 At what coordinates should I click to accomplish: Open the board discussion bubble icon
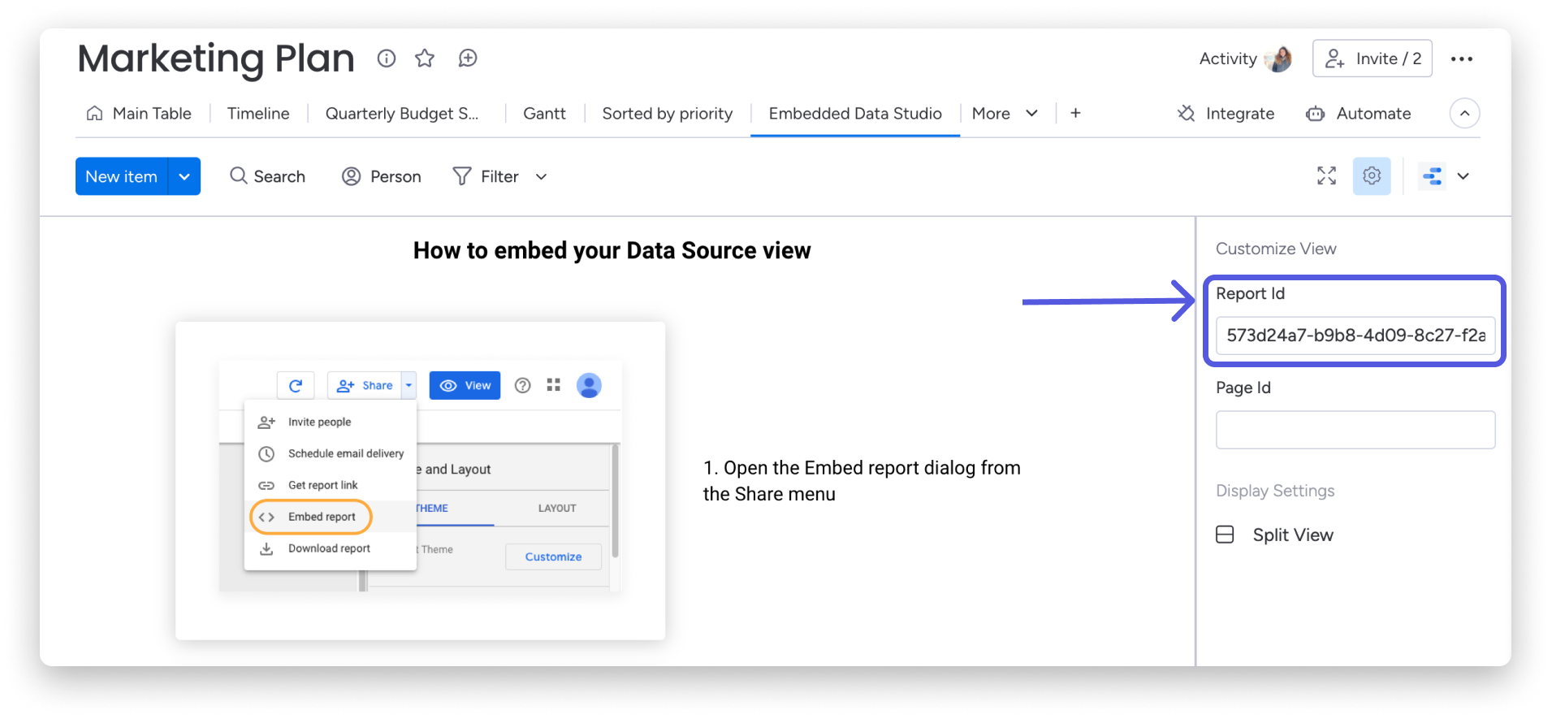tap(468, 58)
